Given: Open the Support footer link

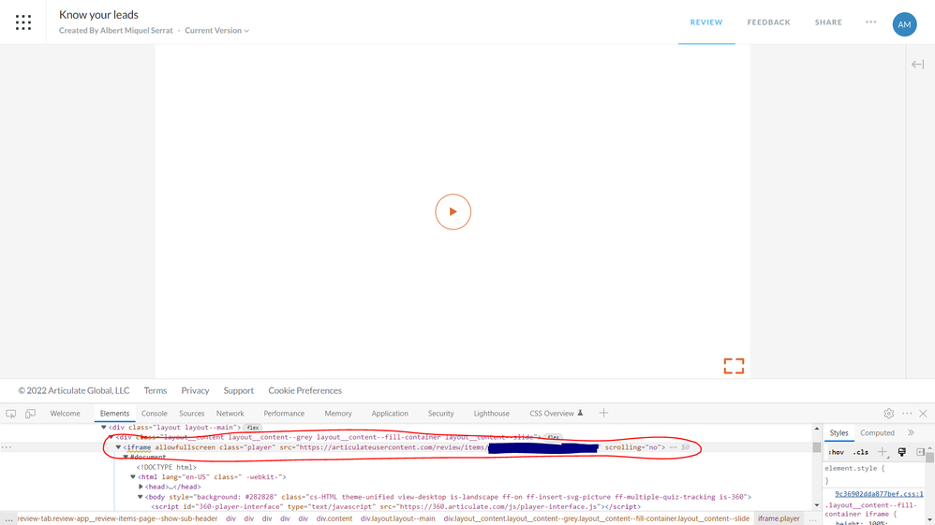Looking at the screenshot, I should [239, 390].
